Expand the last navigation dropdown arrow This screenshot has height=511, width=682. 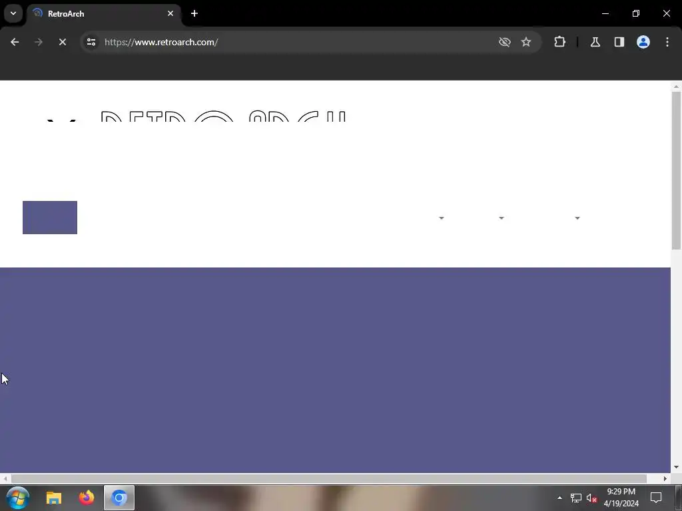coord(577,218)
